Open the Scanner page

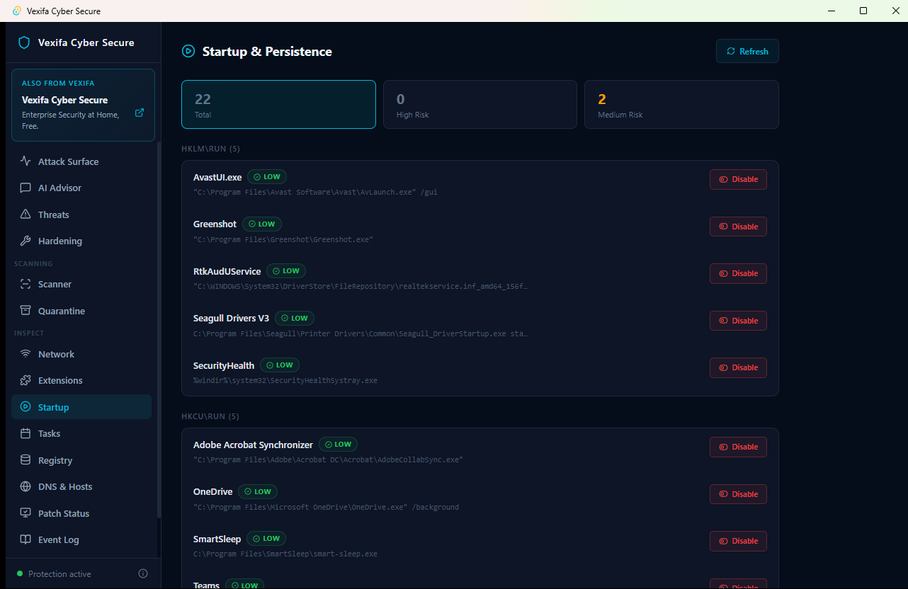click(x=81, y=284)
